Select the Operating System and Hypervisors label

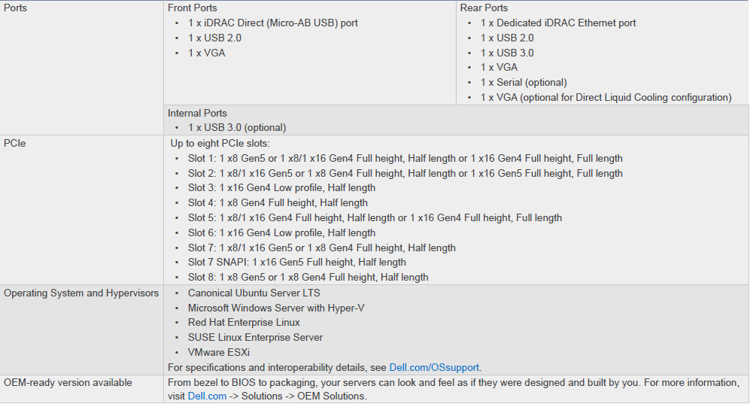pyautogui.click(x=81, y=293)
